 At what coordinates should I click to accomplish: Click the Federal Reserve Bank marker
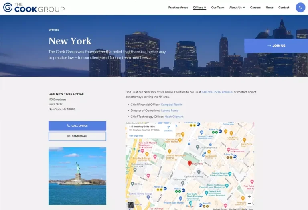[230, 173]
